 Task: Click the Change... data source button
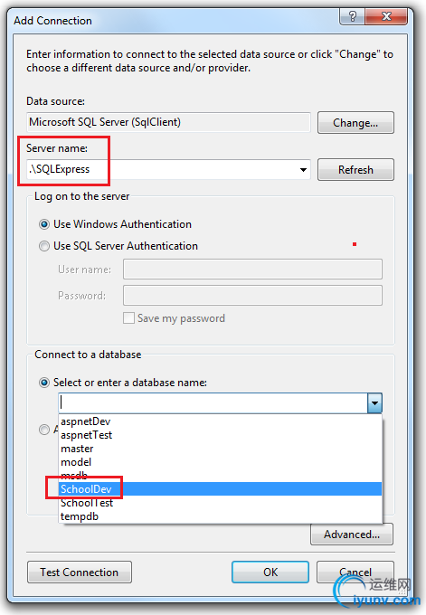(x=355, y=123)
